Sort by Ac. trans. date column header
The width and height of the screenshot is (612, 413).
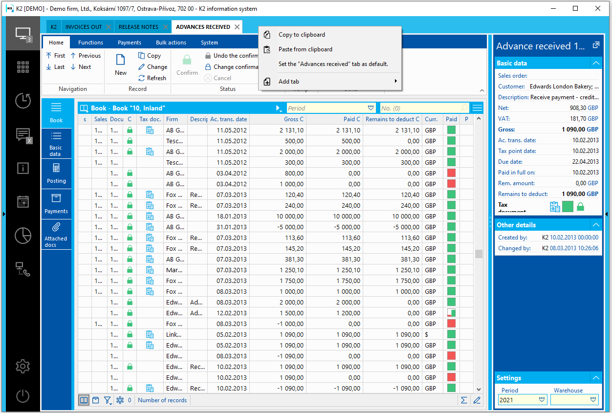coord(228,119)
